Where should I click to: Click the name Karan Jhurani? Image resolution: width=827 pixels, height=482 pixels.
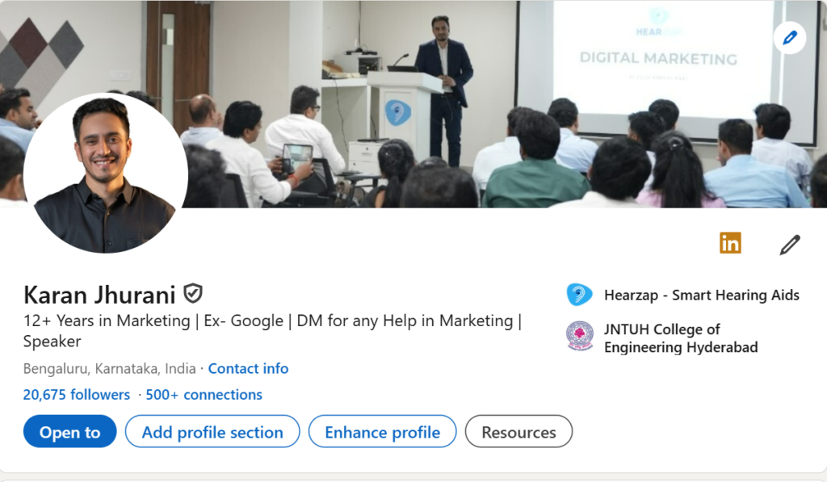100,294
